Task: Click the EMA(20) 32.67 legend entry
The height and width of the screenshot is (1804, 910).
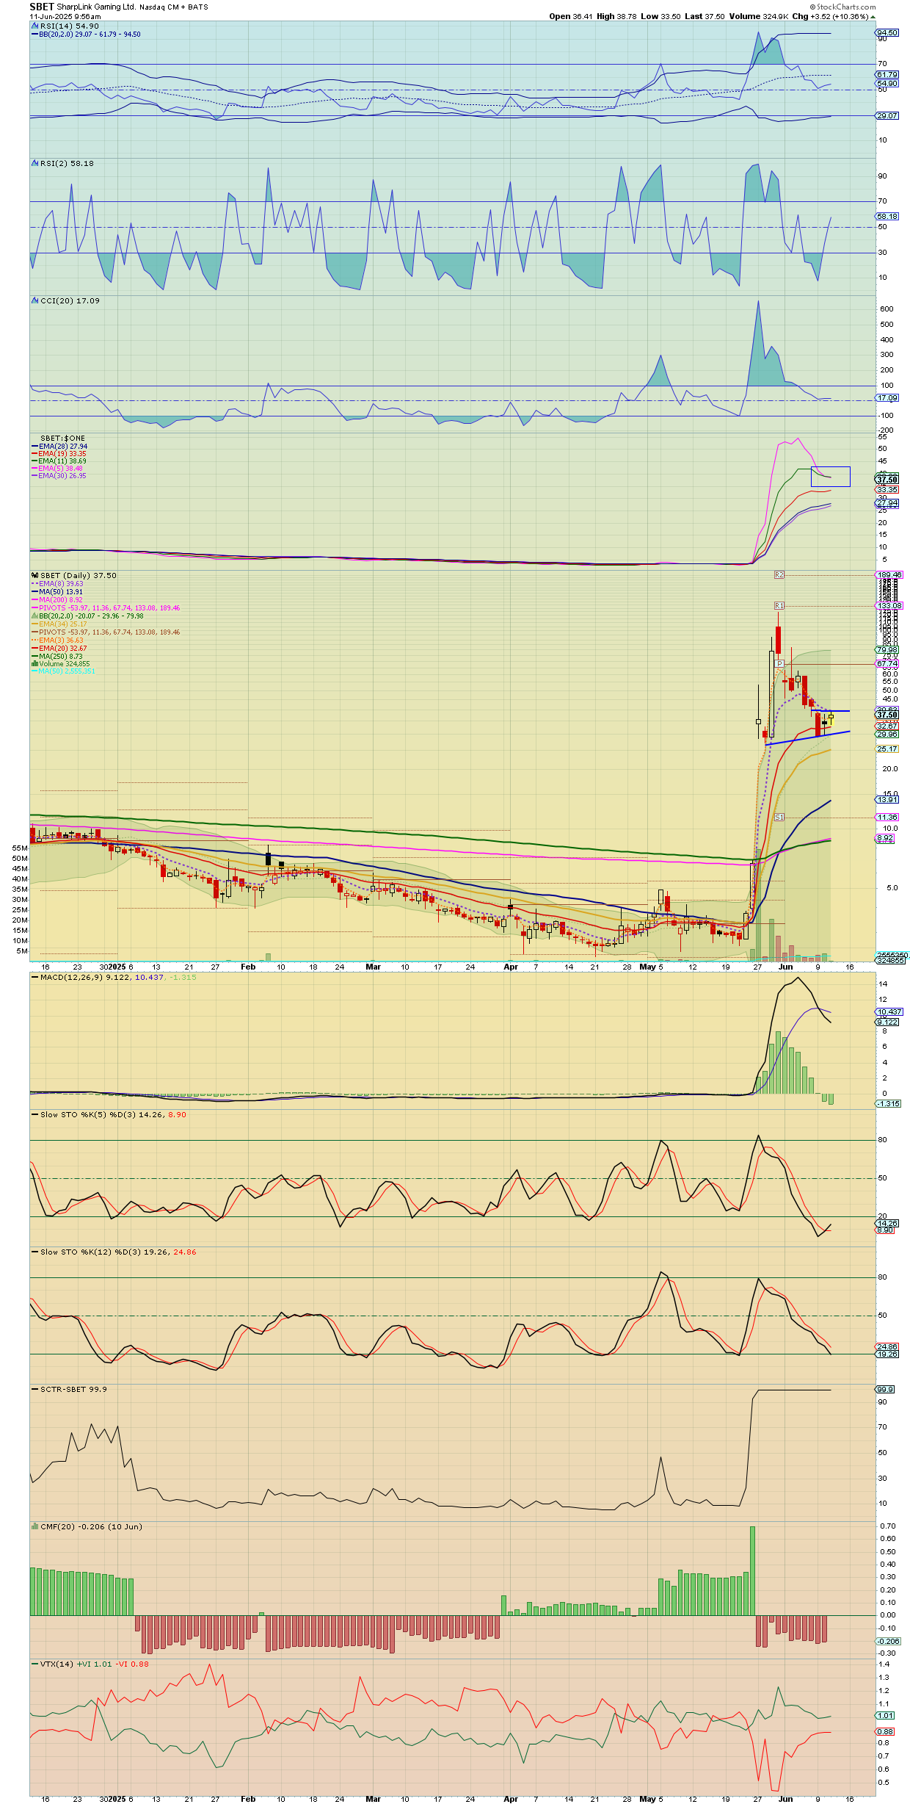Action: coord(59,649)
